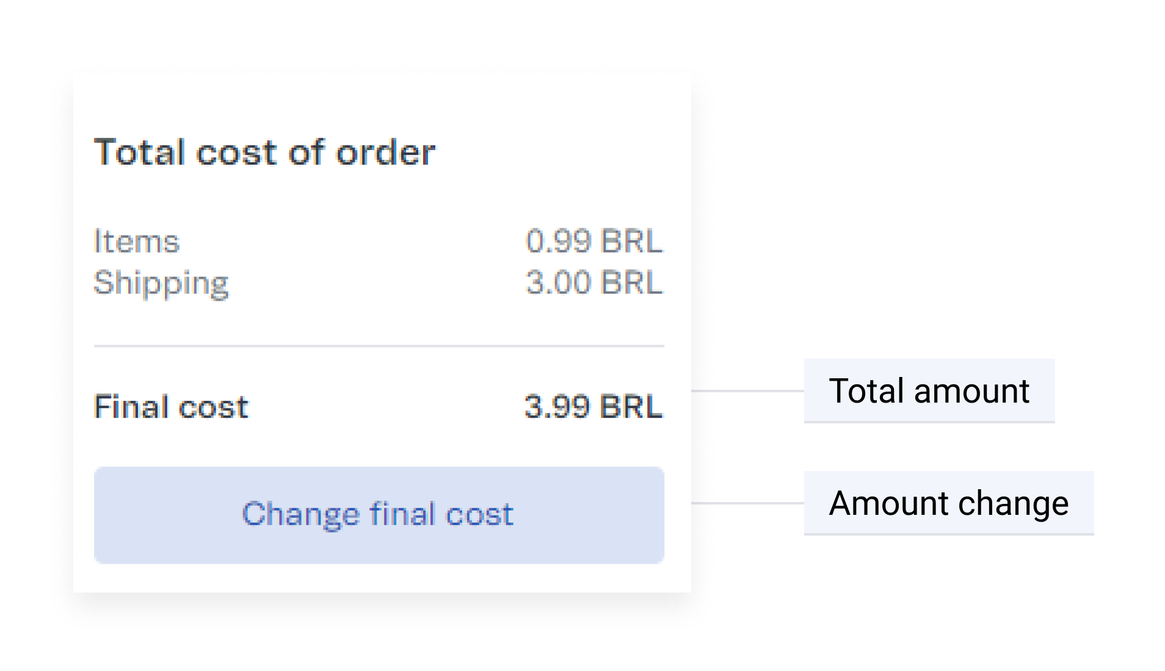Select the bold Final cost label

pyautogui.click(x=172, y=407)
